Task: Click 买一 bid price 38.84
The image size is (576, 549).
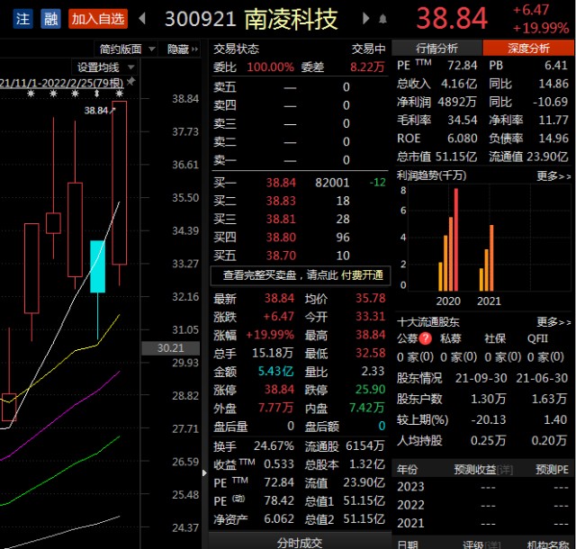Action: tap(281, 183)
